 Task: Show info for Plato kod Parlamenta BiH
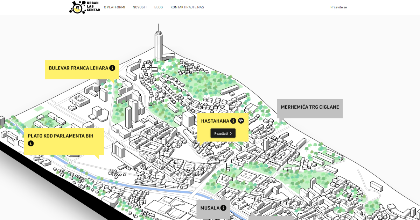tap(31, 143)
